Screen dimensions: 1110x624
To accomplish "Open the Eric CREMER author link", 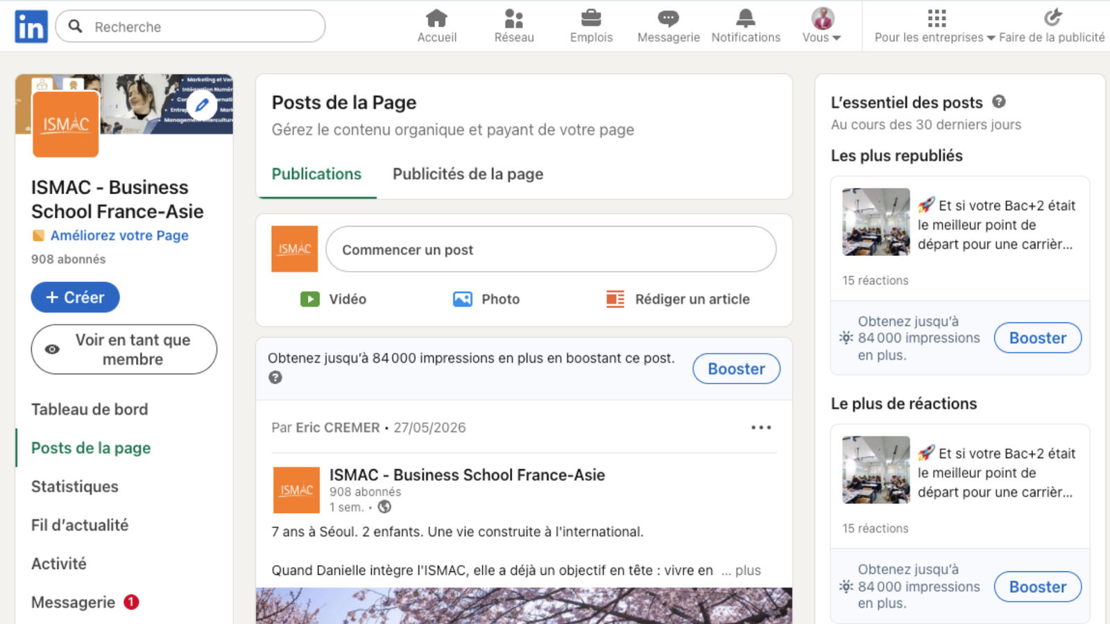I will pos(338,428).
